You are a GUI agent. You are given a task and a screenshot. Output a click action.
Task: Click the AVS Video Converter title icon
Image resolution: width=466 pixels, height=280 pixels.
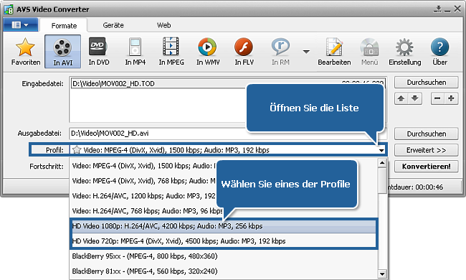coord(9,9)
